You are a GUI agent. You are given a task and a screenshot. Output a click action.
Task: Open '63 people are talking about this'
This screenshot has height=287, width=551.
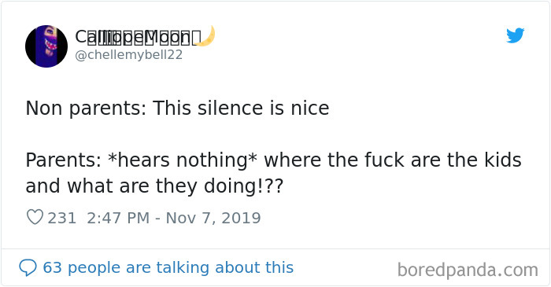(x=168, y=267)
